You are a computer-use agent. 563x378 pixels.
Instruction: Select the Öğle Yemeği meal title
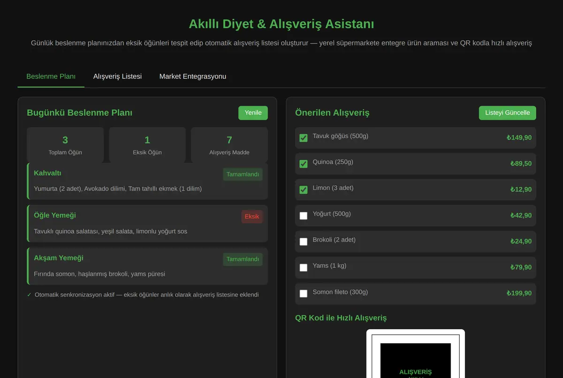[x=55, y=215]
